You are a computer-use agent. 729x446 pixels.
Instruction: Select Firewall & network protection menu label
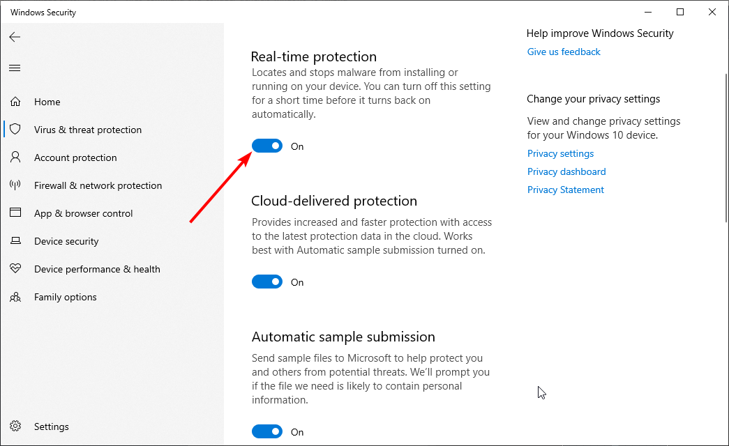(x=98, y=185)
